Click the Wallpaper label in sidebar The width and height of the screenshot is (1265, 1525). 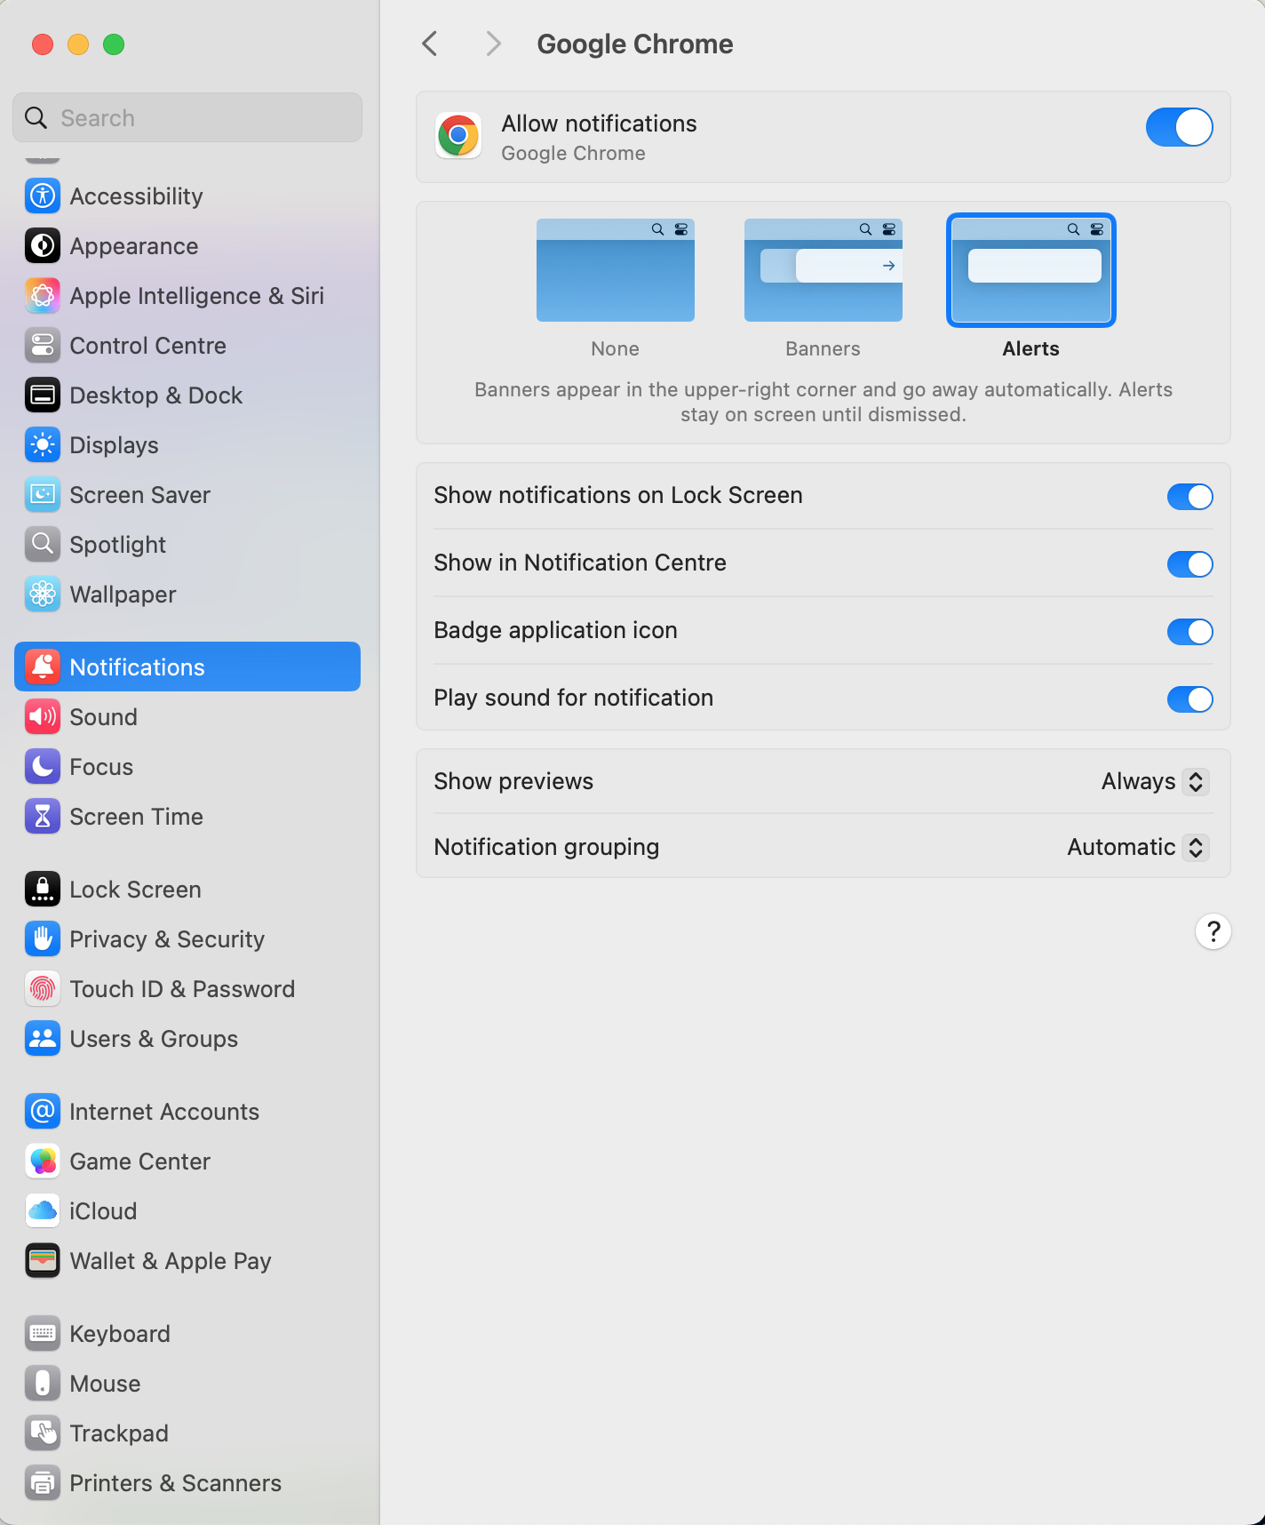(123, 595)
